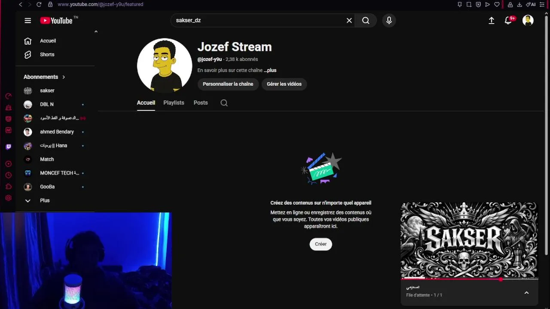The width and height of the screenshot is (550, 309).
Task: Expand the Abonnements section chevron
Action: coord(64,77)
